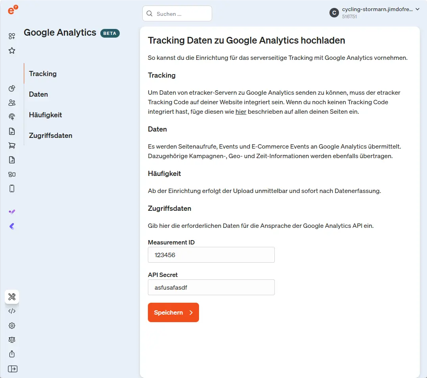Screen dimensions: 427x378
Task: Go to the Daten section
Action: click(38, 94)
